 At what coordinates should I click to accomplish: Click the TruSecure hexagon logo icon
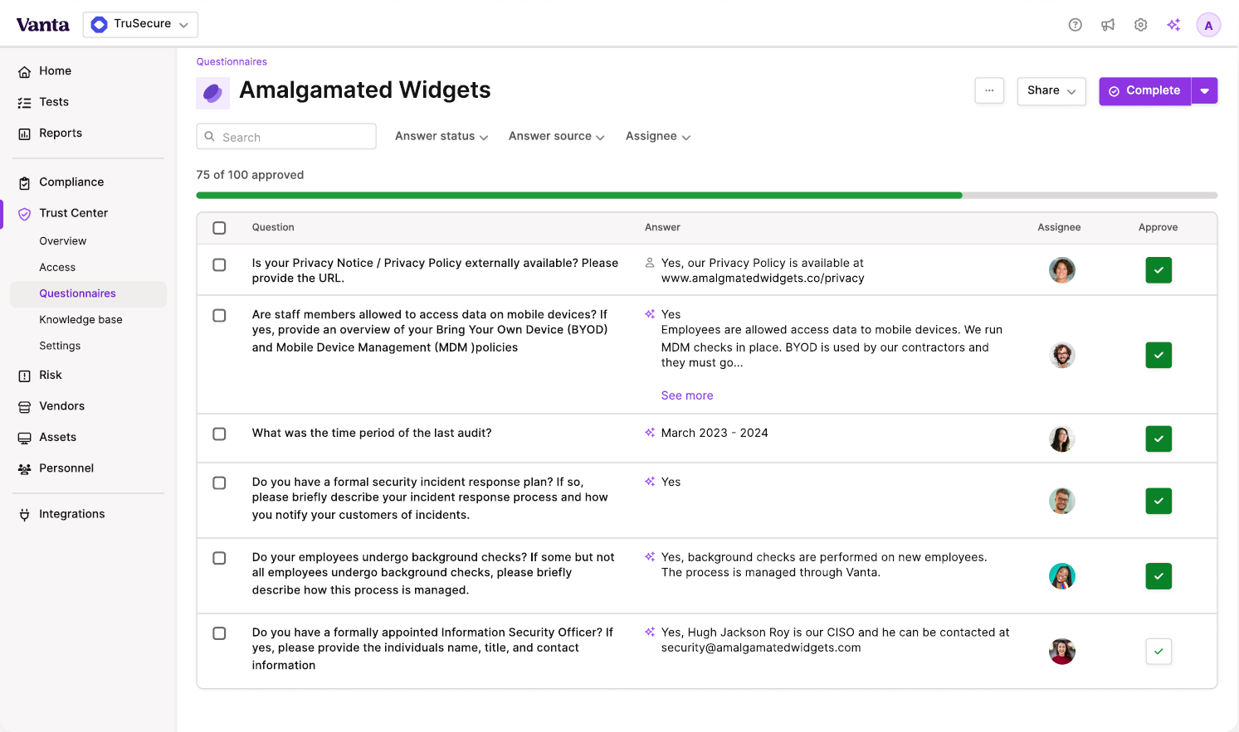99,25
